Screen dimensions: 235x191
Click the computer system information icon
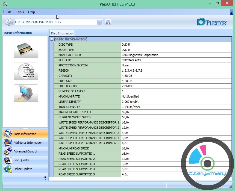click(x=26, y=93)
